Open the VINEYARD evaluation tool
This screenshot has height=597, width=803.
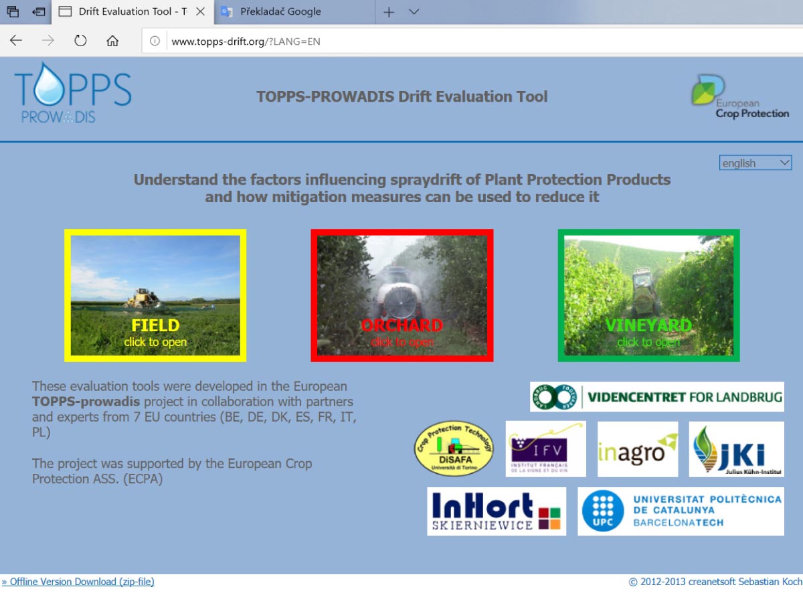click(x=648, y=295)
